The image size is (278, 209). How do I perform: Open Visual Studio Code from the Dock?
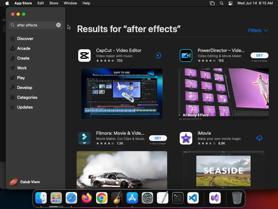[193, 198]
